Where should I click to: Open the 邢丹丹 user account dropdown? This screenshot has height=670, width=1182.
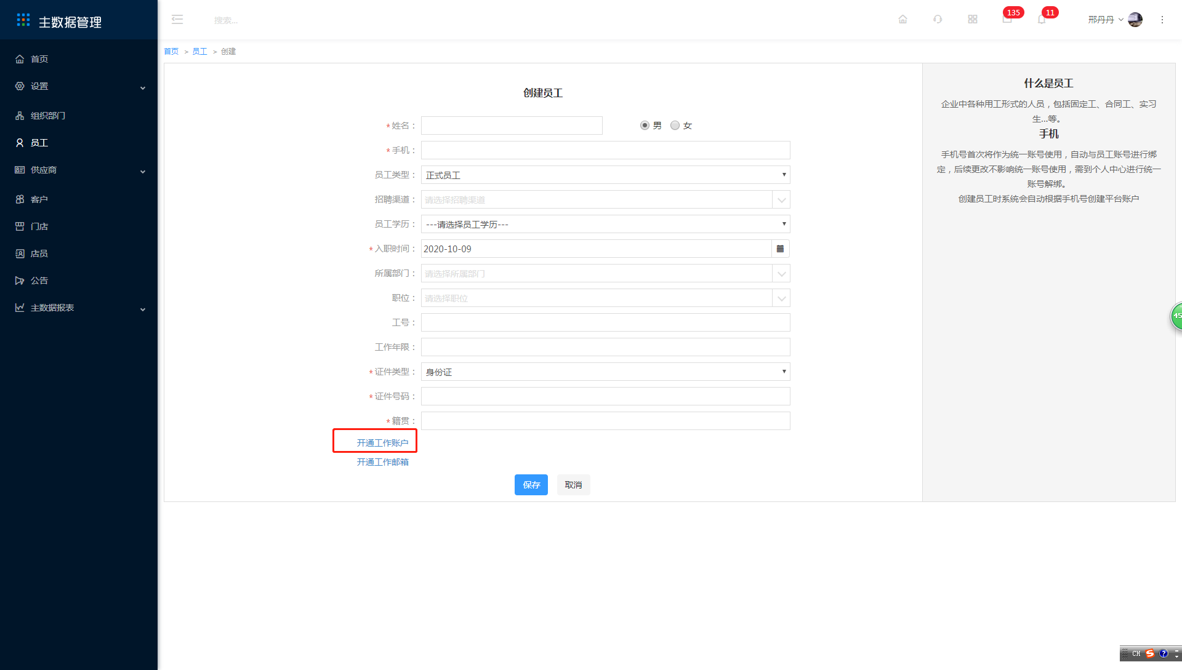coord(1106,20)
